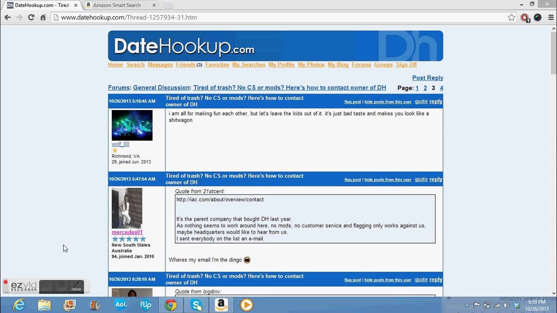This screenshot has height=313, width=557.
Task: Open My Searches in the nav bar
Action: pyautogui.click(x=249, y=64)
